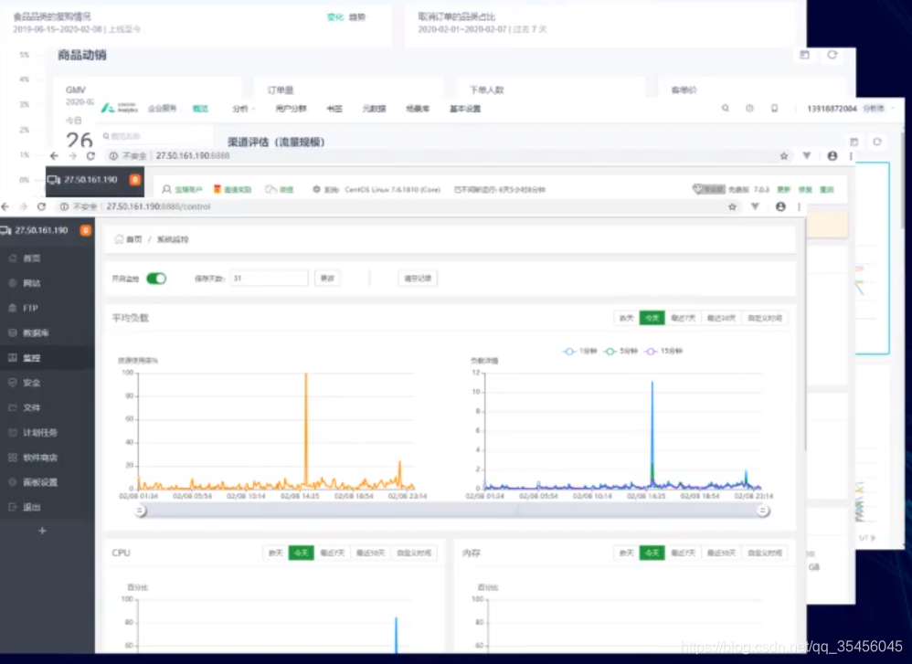Click 重启 link in middle panel window
The image size is (912, 664).
click(826, 190)
